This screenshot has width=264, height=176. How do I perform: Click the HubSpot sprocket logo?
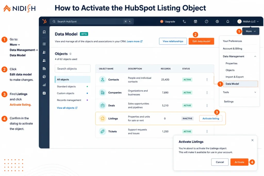coord(44,21)
